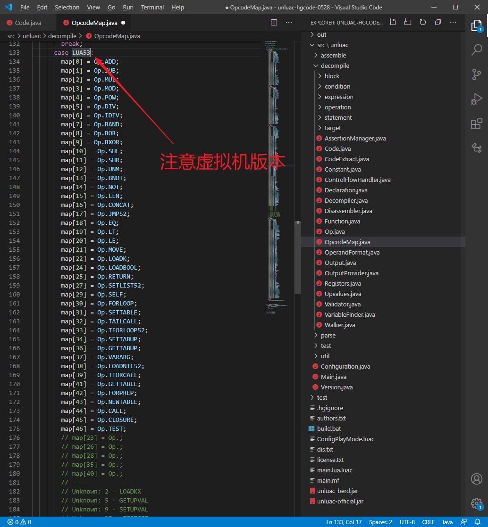
Task: Open unluac-official.jar file
Action: click(340, 502)
